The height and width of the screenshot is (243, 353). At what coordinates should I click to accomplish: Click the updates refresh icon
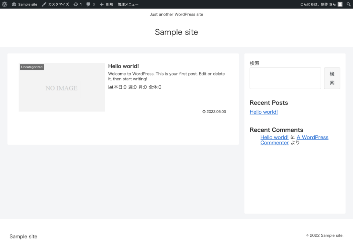click(75, 4)
